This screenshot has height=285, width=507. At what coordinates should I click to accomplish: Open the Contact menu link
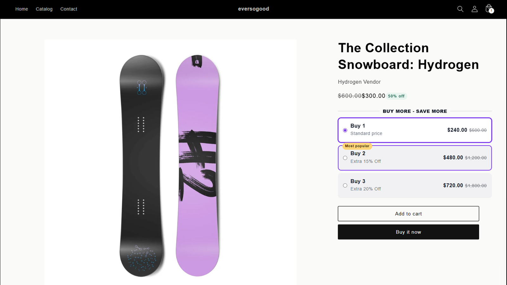click(69, 9)
